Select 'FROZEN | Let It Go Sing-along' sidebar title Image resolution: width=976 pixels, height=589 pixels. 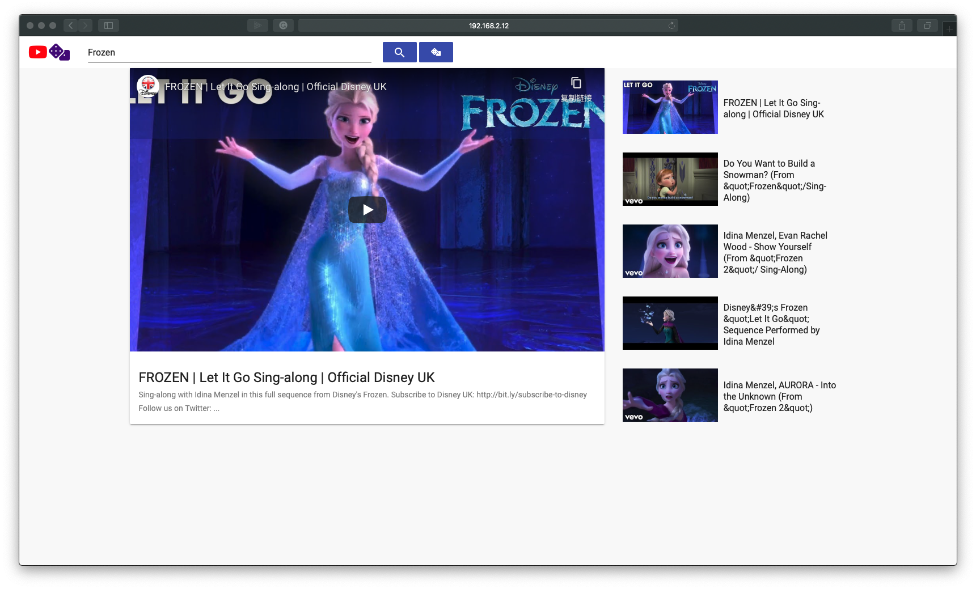point(774,108)
